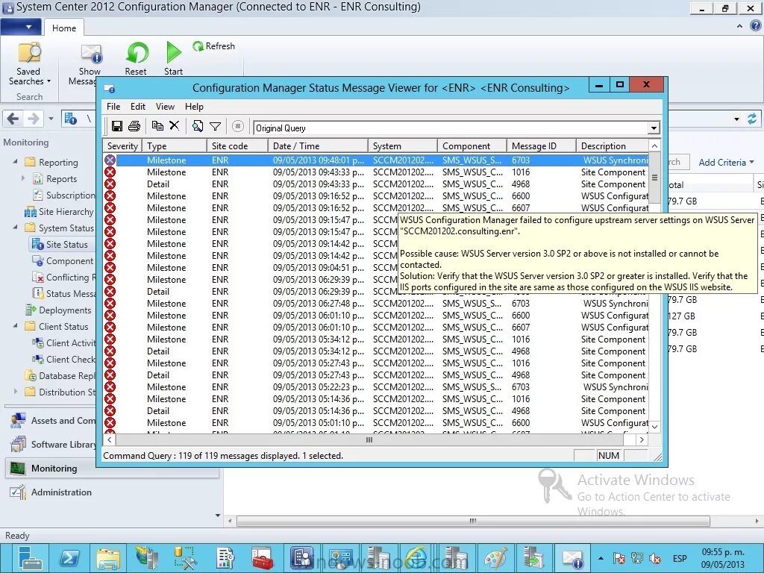This screenshot has height=573, width=764.
Task: Click the refresh icon at address bar right
Action: (752, 119)
